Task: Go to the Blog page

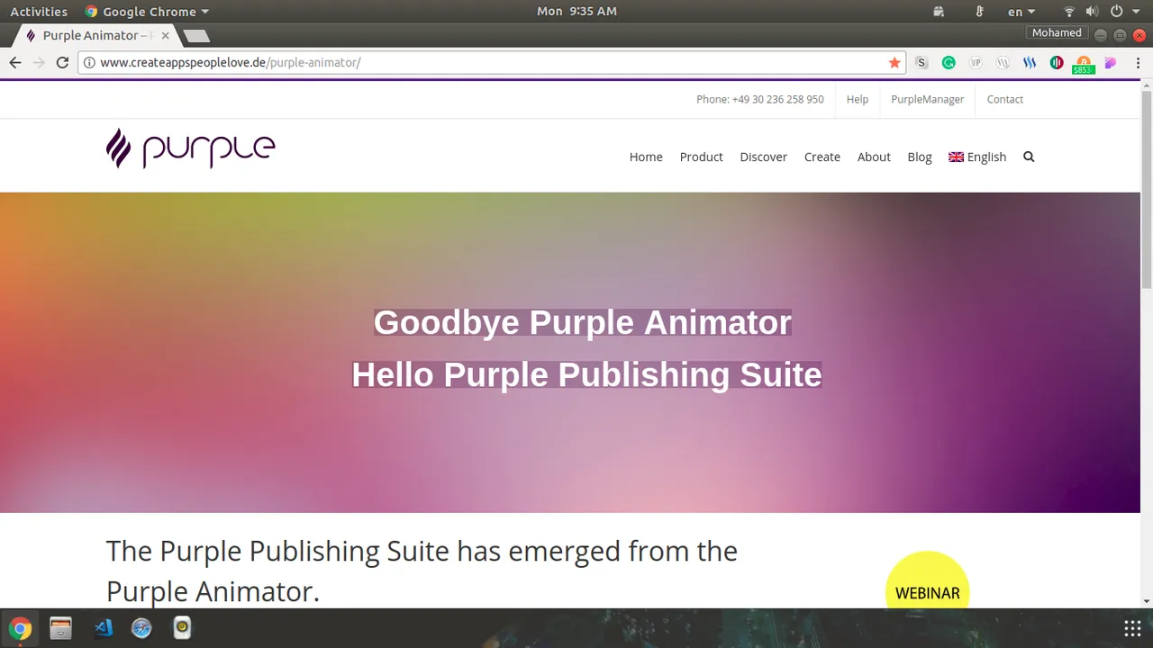Action: [x=920, y=157]
